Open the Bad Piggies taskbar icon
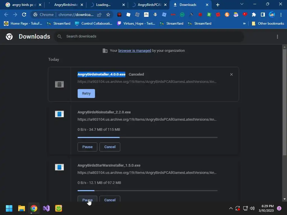The width and height of the screenshot is (287, 215). (x=59, y=208)
